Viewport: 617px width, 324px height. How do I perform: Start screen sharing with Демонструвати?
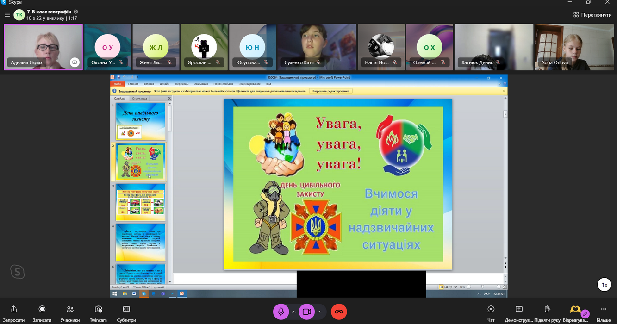519,312
